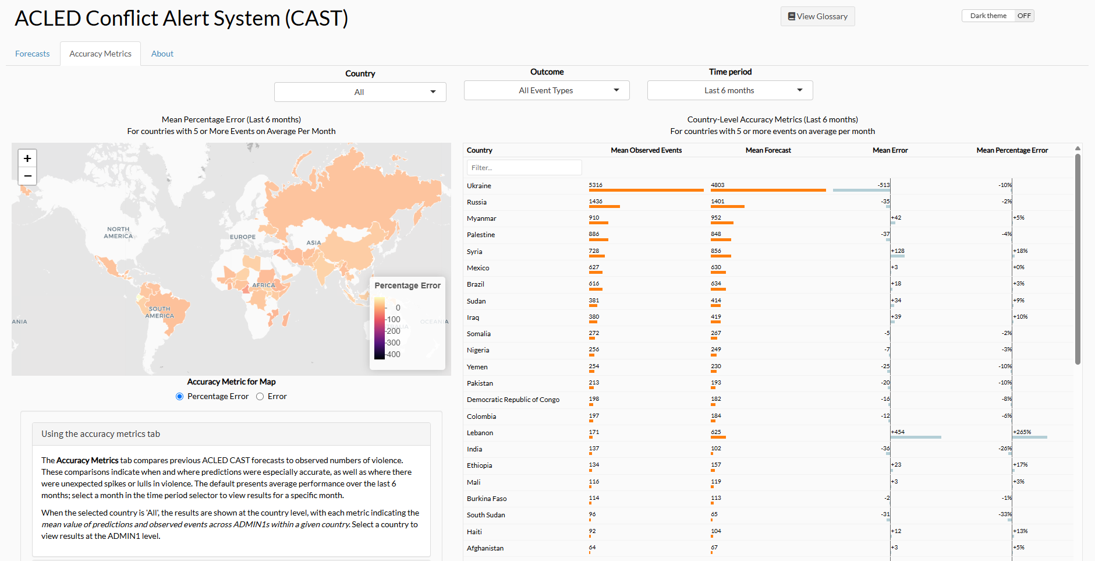Click the AFRICA label on the map
The image size is (1095, 561).
[264, 285]
